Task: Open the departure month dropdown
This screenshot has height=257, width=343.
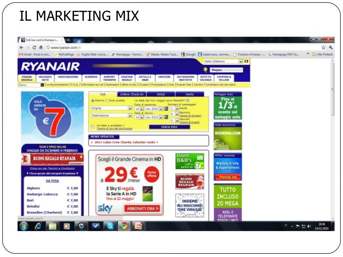Action: pyautogui.click(x=154, y=109)
